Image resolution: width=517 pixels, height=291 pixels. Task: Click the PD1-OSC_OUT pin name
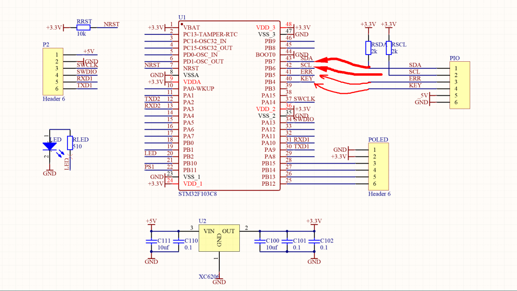coord(203,62)
